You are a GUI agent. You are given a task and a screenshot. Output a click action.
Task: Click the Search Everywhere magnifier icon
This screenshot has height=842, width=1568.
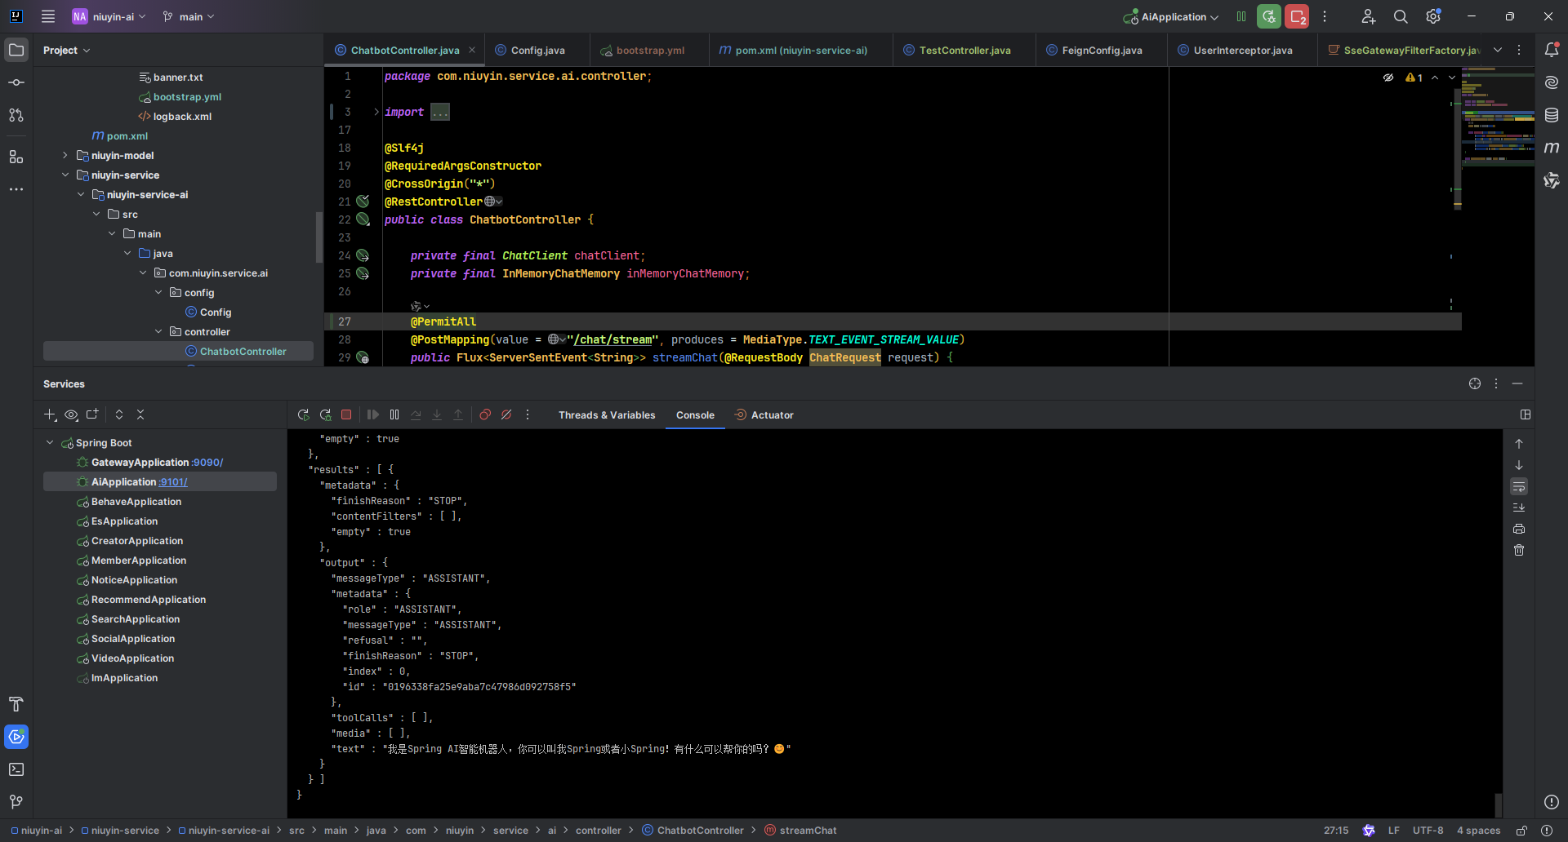click(x=1401, y=16)
